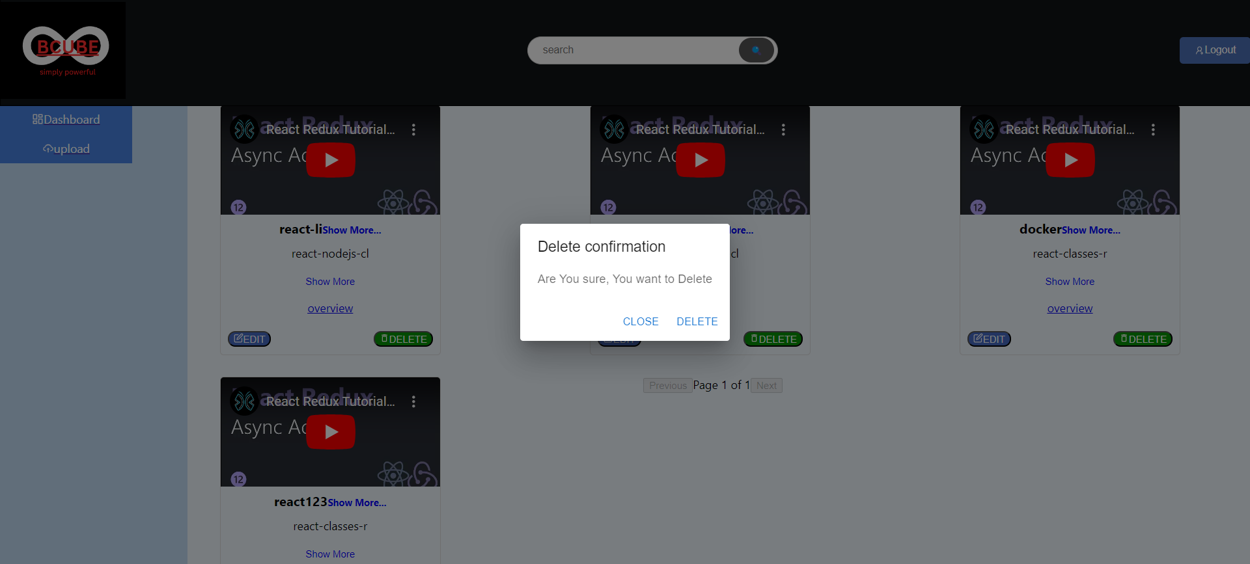Click channel avatar on react-li video
Viewport: 1250px width, 564px height.
[245, 129]
